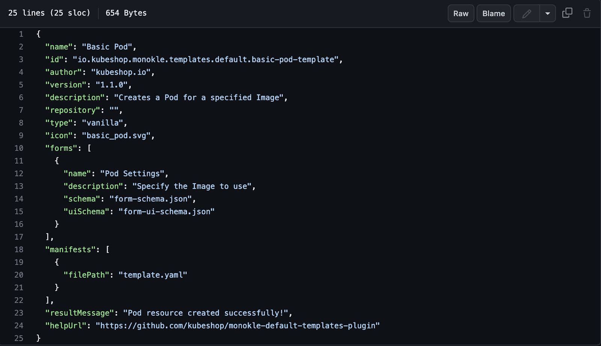Click the trash icon to delete file
Screen dimensions: 601x346
pos(587,14)
